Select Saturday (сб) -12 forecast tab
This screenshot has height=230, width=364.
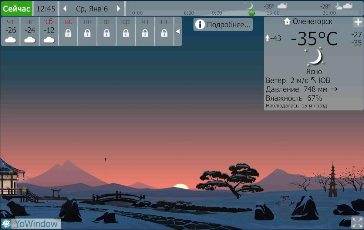point(49,31)
